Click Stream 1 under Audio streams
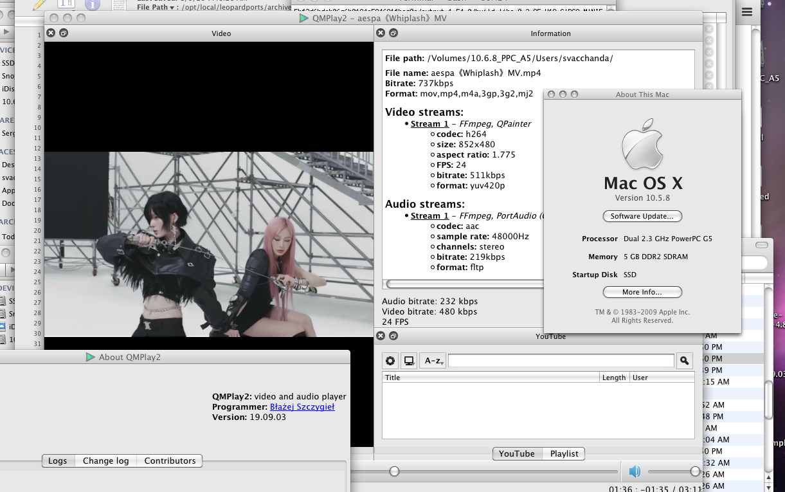 pos(429,215)
